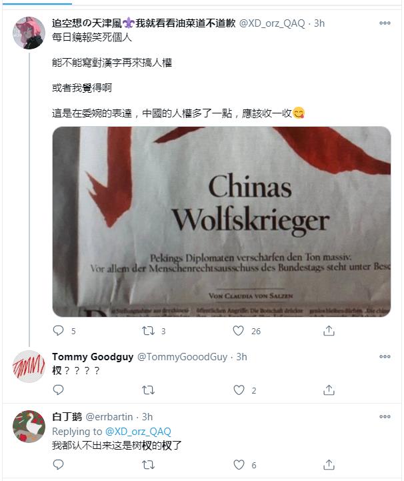Viewport: 404px width, 481px height.
Task: Open more options on XD_orz_QAQ tweet
Action: (385, 23)
